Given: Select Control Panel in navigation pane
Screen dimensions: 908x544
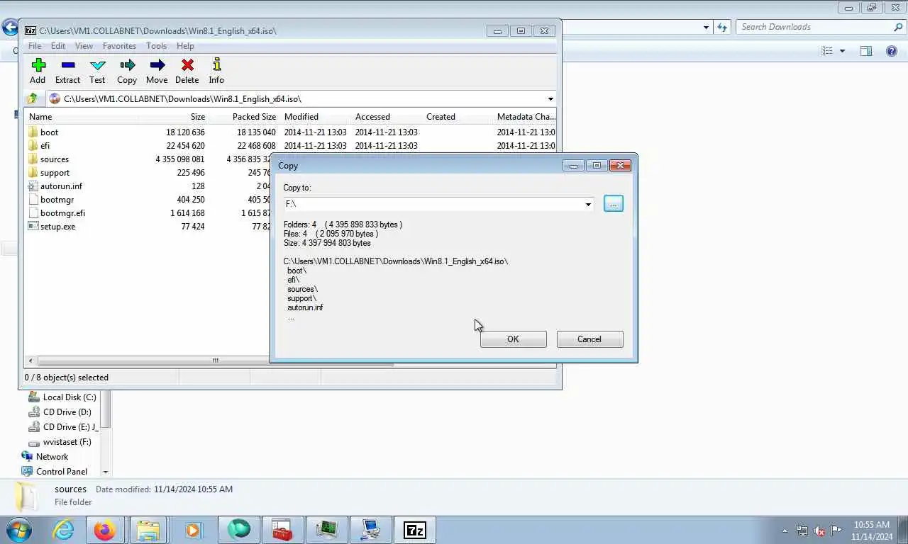Looking at the screenshot, I should 61,472.
